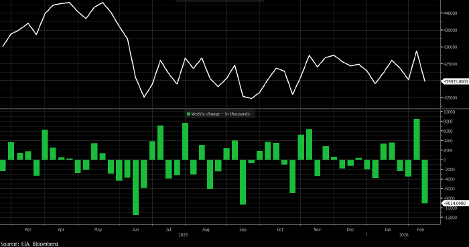Click the -9014.0000 last-value tag
Viewport: 469px width, 247px height.
point(455,203)
